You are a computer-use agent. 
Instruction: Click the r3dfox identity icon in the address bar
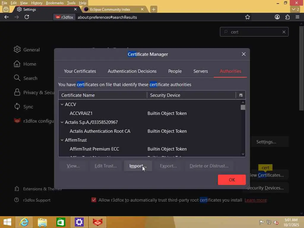[64, 17]
